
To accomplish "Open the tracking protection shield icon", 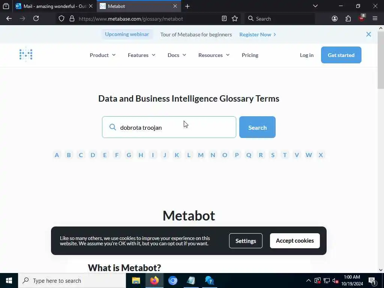I will click(61, 19).
